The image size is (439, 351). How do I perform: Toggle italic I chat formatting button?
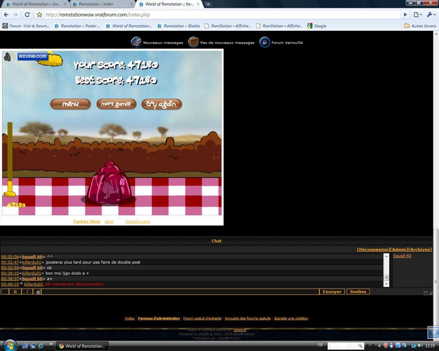click(x=27, y=292)
